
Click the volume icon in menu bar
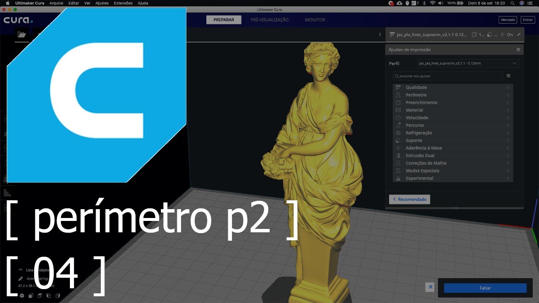point(440,3)
